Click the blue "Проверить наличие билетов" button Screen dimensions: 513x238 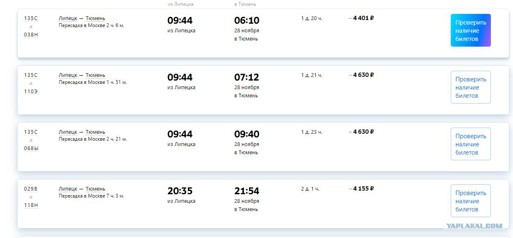point(470,30)
